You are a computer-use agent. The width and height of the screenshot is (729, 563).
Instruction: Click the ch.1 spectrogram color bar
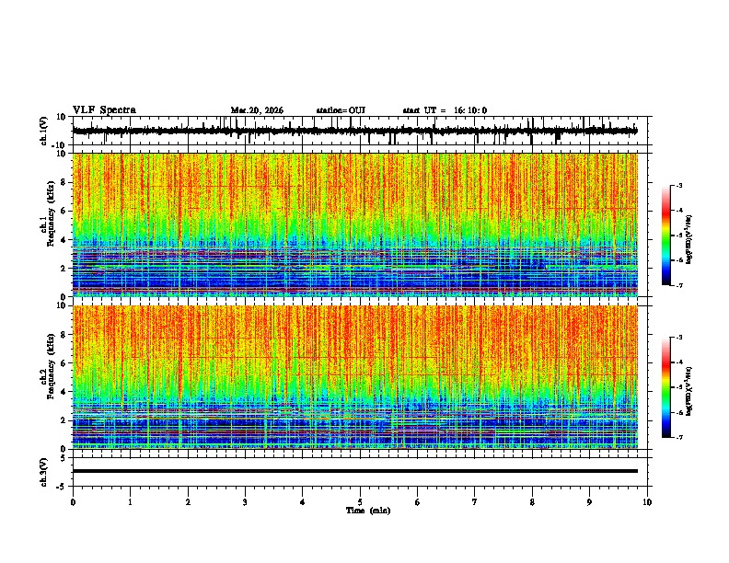pos(666,236)
